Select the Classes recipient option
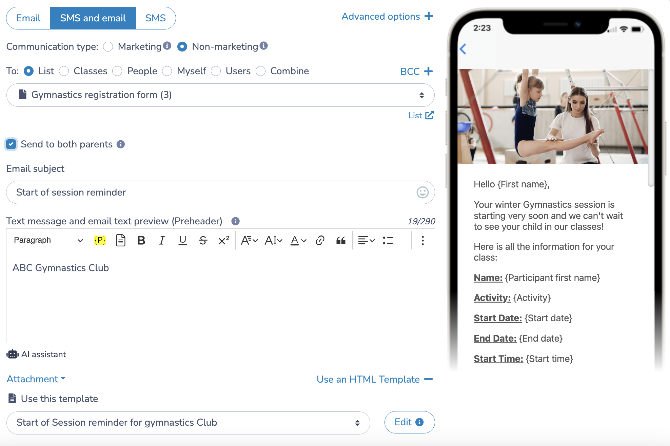670x446 pixels. click(64, 71)
